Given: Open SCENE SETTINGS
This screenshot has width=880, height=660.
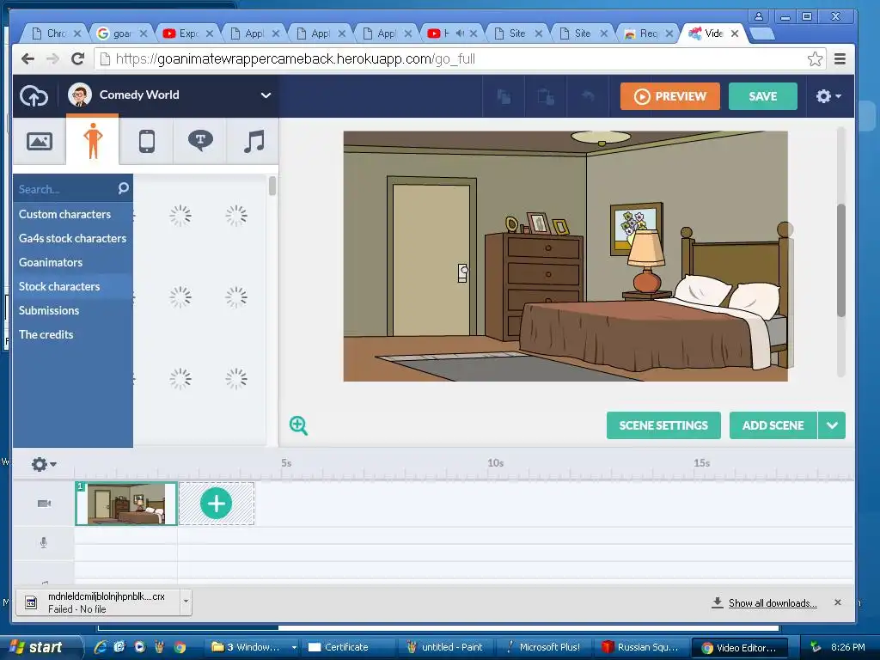Looking at the screenshot, I should tap(663, 425).
